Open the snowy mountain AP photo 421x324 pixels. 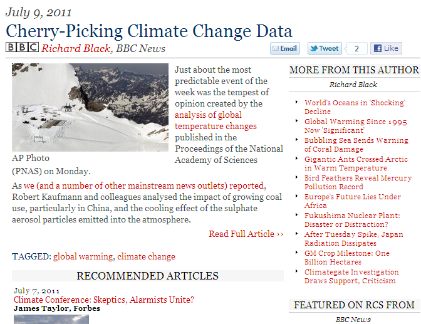pos(90,107)
